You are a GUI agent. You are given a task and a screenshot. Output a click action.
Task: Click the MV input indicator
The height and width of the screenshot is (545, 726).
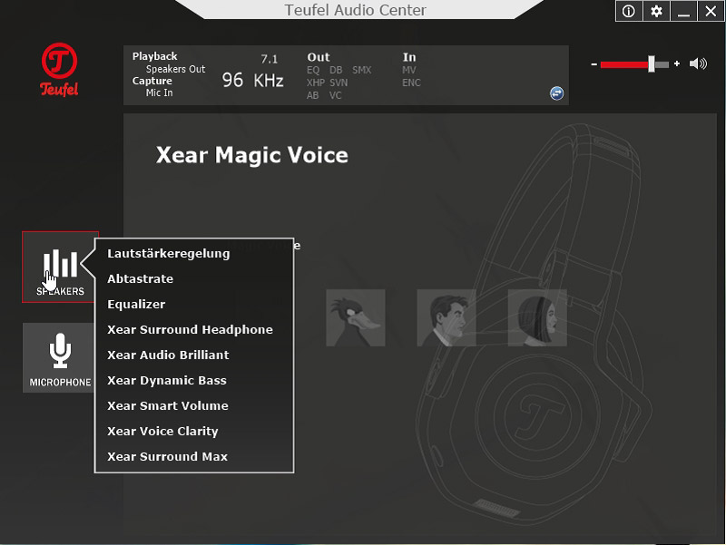pyautogui.click(x=409, y=71)
